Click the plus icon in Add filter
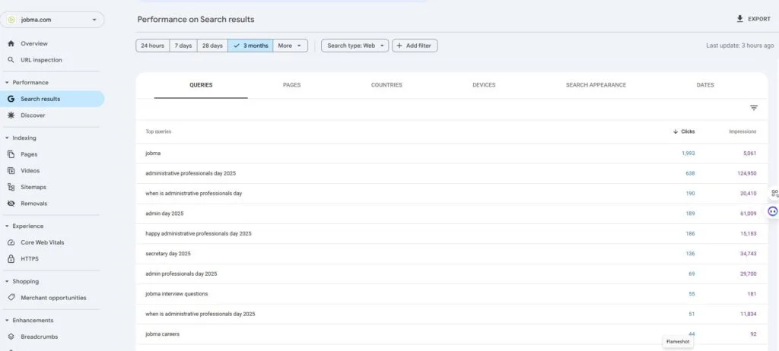Image resolution: width=779 pixels, height=351 pixels. (x=399, y=46)
